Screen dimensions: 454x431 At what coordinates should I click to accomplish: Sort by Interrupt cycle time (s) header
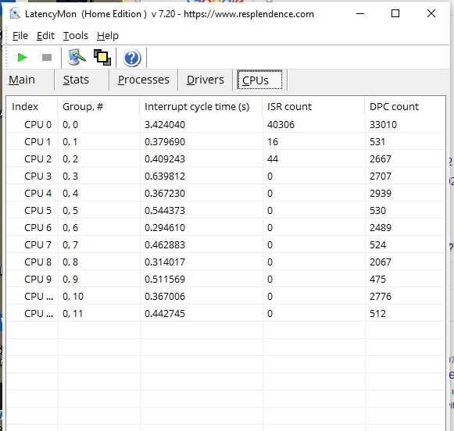[202, 106]
